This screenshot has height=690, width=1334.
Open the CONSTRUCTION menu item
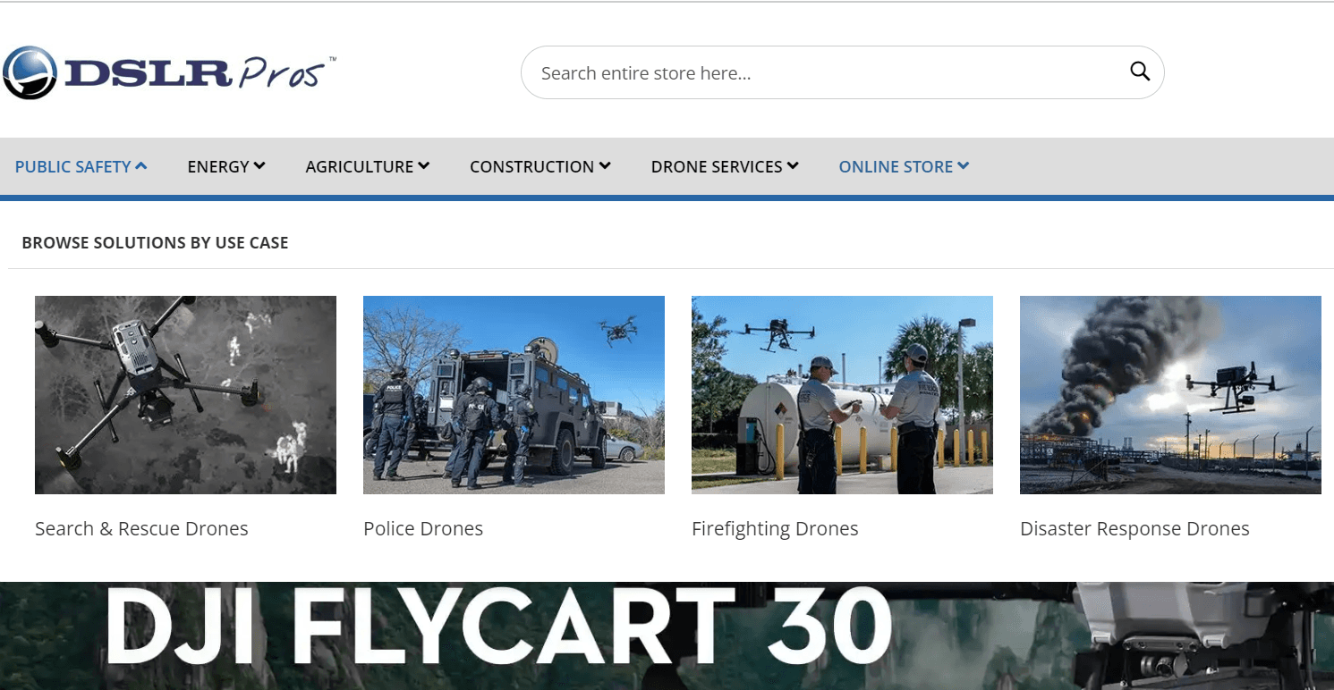click(x=532, y=166)
